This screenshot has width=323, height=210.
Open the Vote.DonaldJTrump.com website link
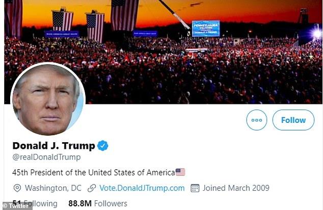(x=142, y=188)
